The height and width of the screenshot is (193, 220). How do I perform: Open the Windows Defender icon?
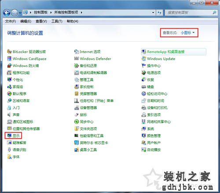[x=77, y=59]
